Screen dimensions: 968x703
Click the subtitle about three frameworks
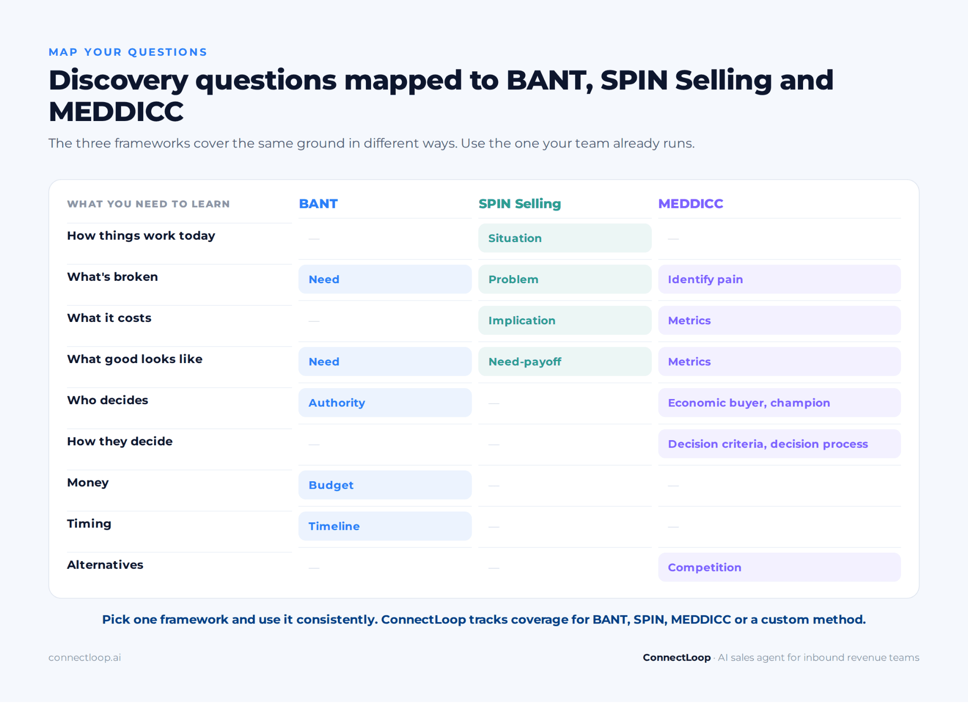click(372, 143)
